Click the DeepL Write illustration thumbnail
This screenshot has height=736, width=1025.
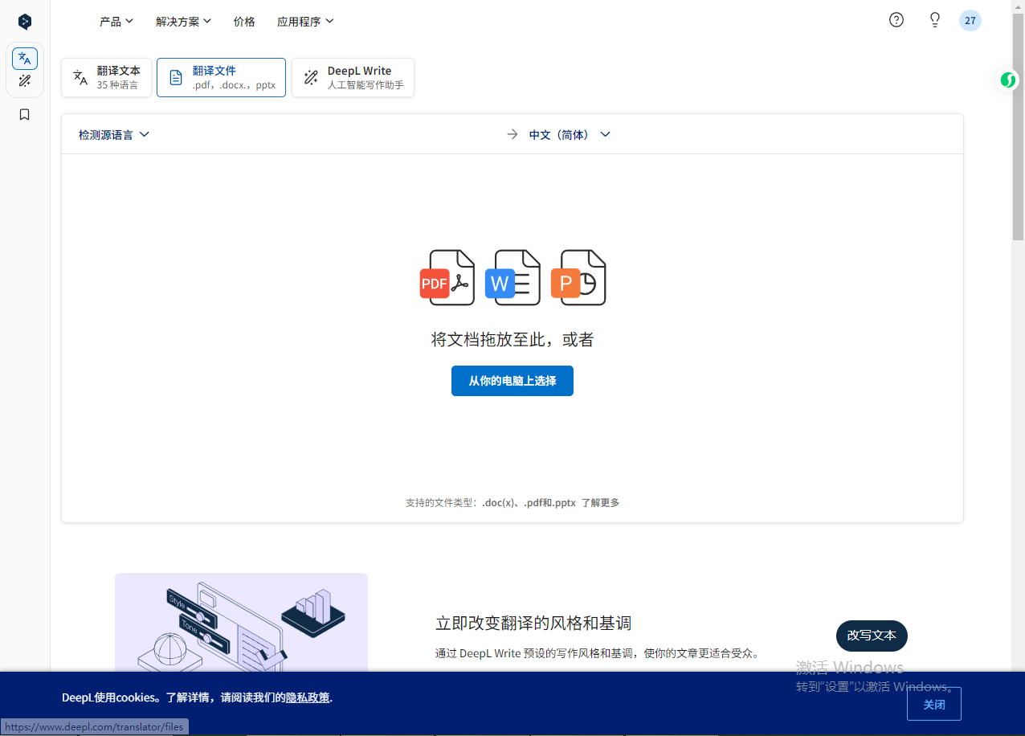[x=241, y=623]
